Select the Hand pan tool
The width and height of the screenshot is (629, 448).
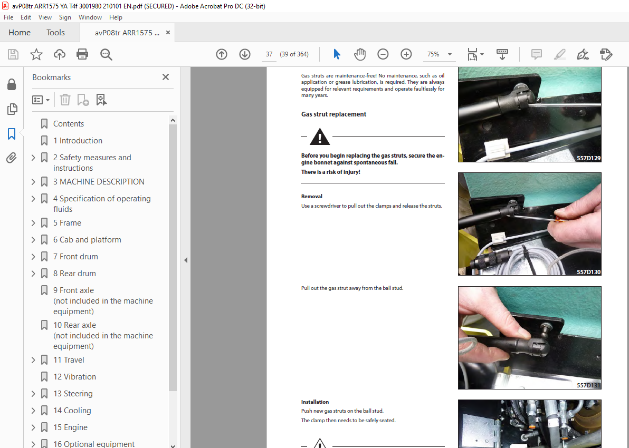(x=360, y=54)
